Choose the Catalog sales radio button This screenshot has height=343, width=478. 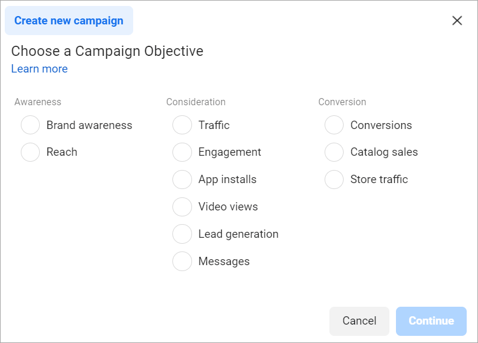click(x=334, y=152)
